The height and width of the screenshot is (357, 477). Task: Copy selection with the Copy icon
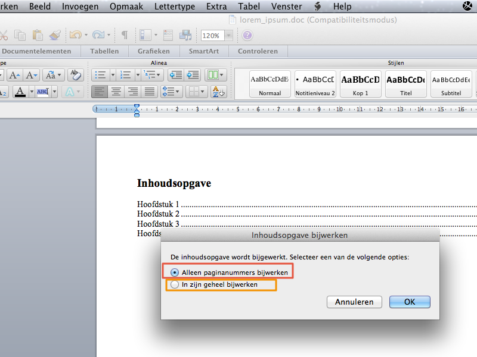[x=20, y=35]
